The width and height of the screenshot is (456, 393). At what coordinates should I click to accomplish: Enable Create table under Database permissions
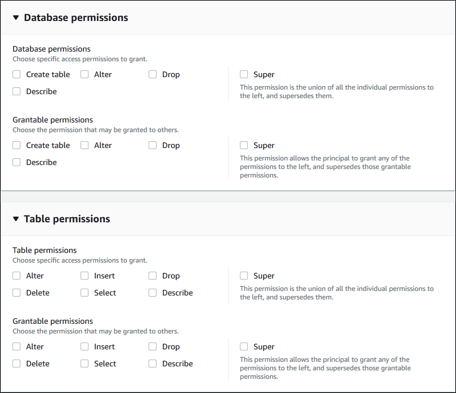[x=16, y=74]
